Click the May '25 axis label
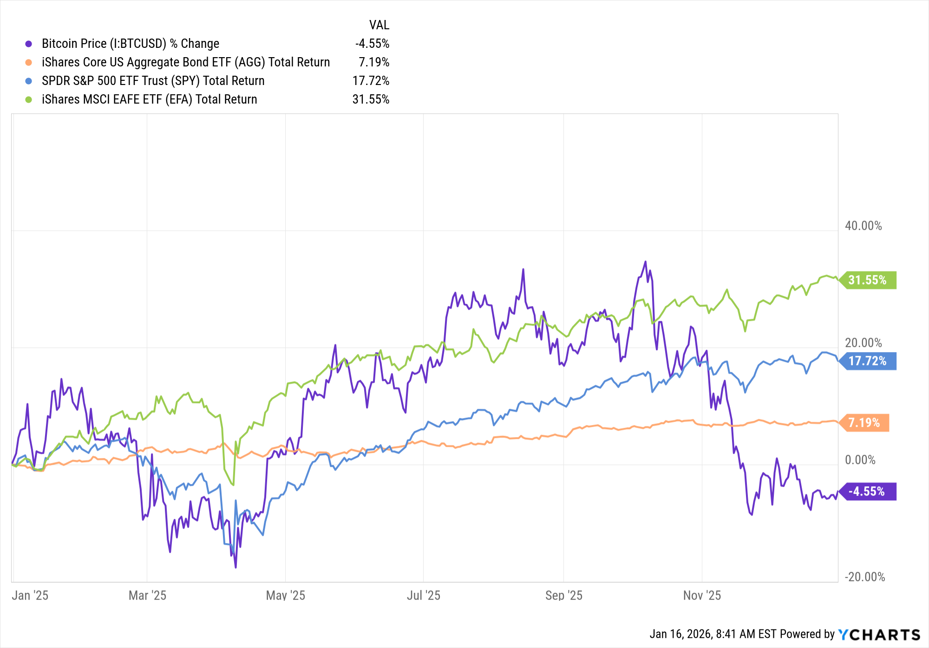This screenshot has width=929, height=648. pos(285,596)
